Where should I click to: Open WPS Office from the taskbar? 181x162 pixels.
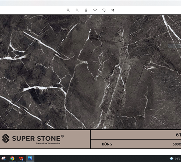[x=21, y=158]
